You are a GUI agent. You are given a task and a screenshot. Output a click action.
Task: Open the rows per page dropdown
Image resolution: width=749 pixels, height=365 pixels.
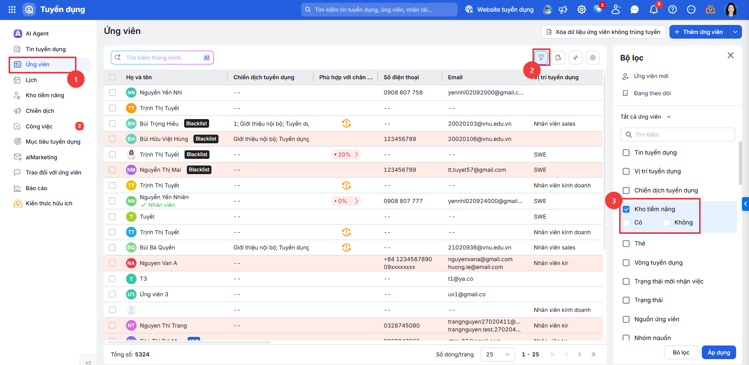click(x=498, y=354)
